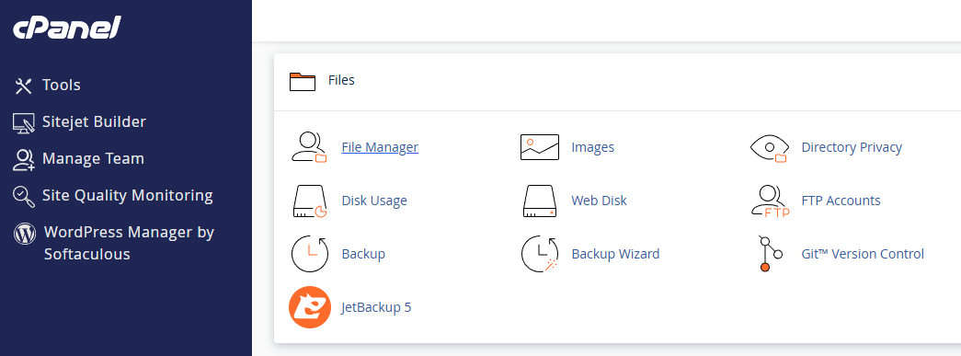Select Manage Team in the sidebar
This screenshot has height=356, width=961.
(93, 159)
